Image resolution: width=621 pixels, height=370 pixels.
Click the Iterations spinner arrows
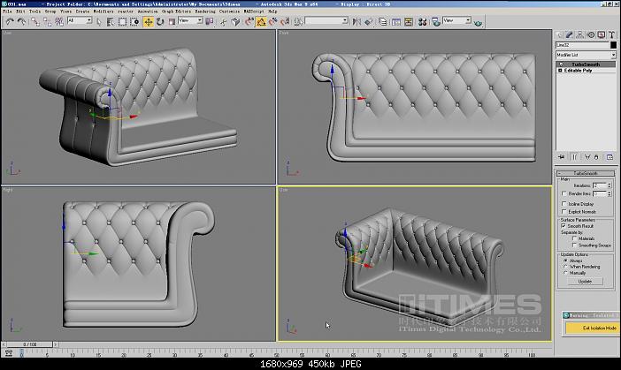coord(609,185)
